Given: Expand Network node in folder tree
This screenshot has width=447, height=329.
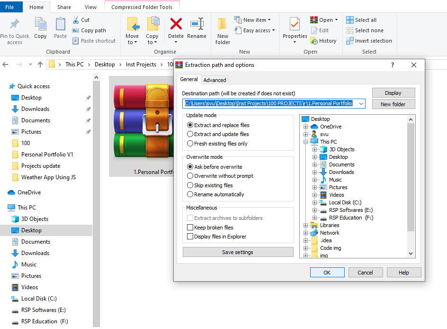Looking at the screenshot, I should pyautogui.click(x=305, y=233).
